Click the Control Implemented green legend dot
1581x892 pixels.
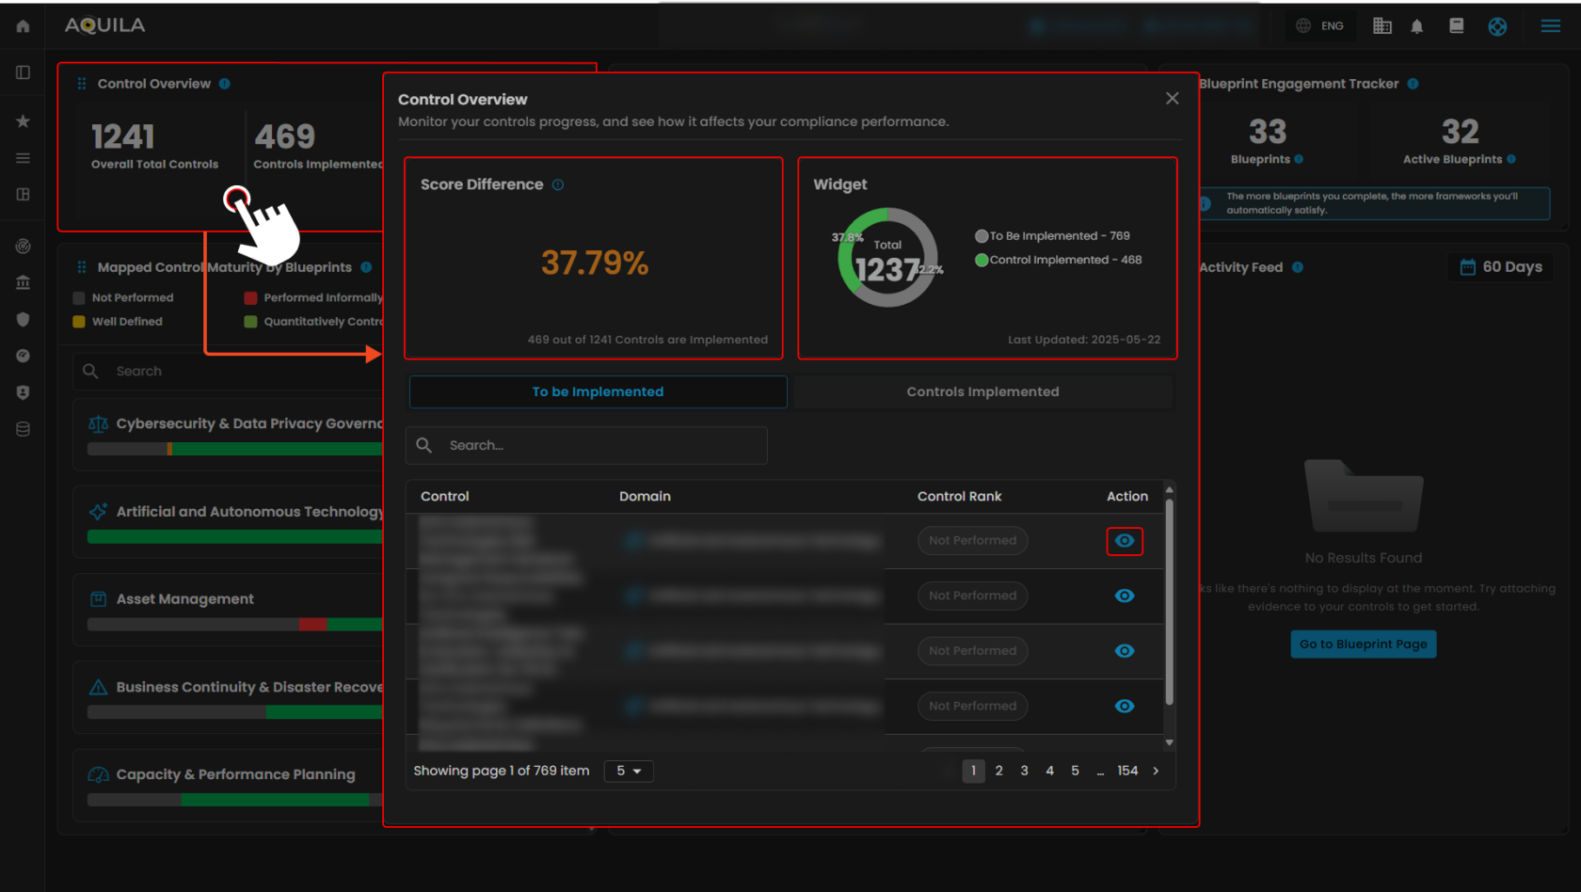982,261
